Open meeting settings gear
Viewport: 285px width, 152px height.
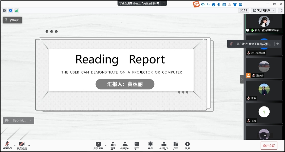click(x=187, y=145)
